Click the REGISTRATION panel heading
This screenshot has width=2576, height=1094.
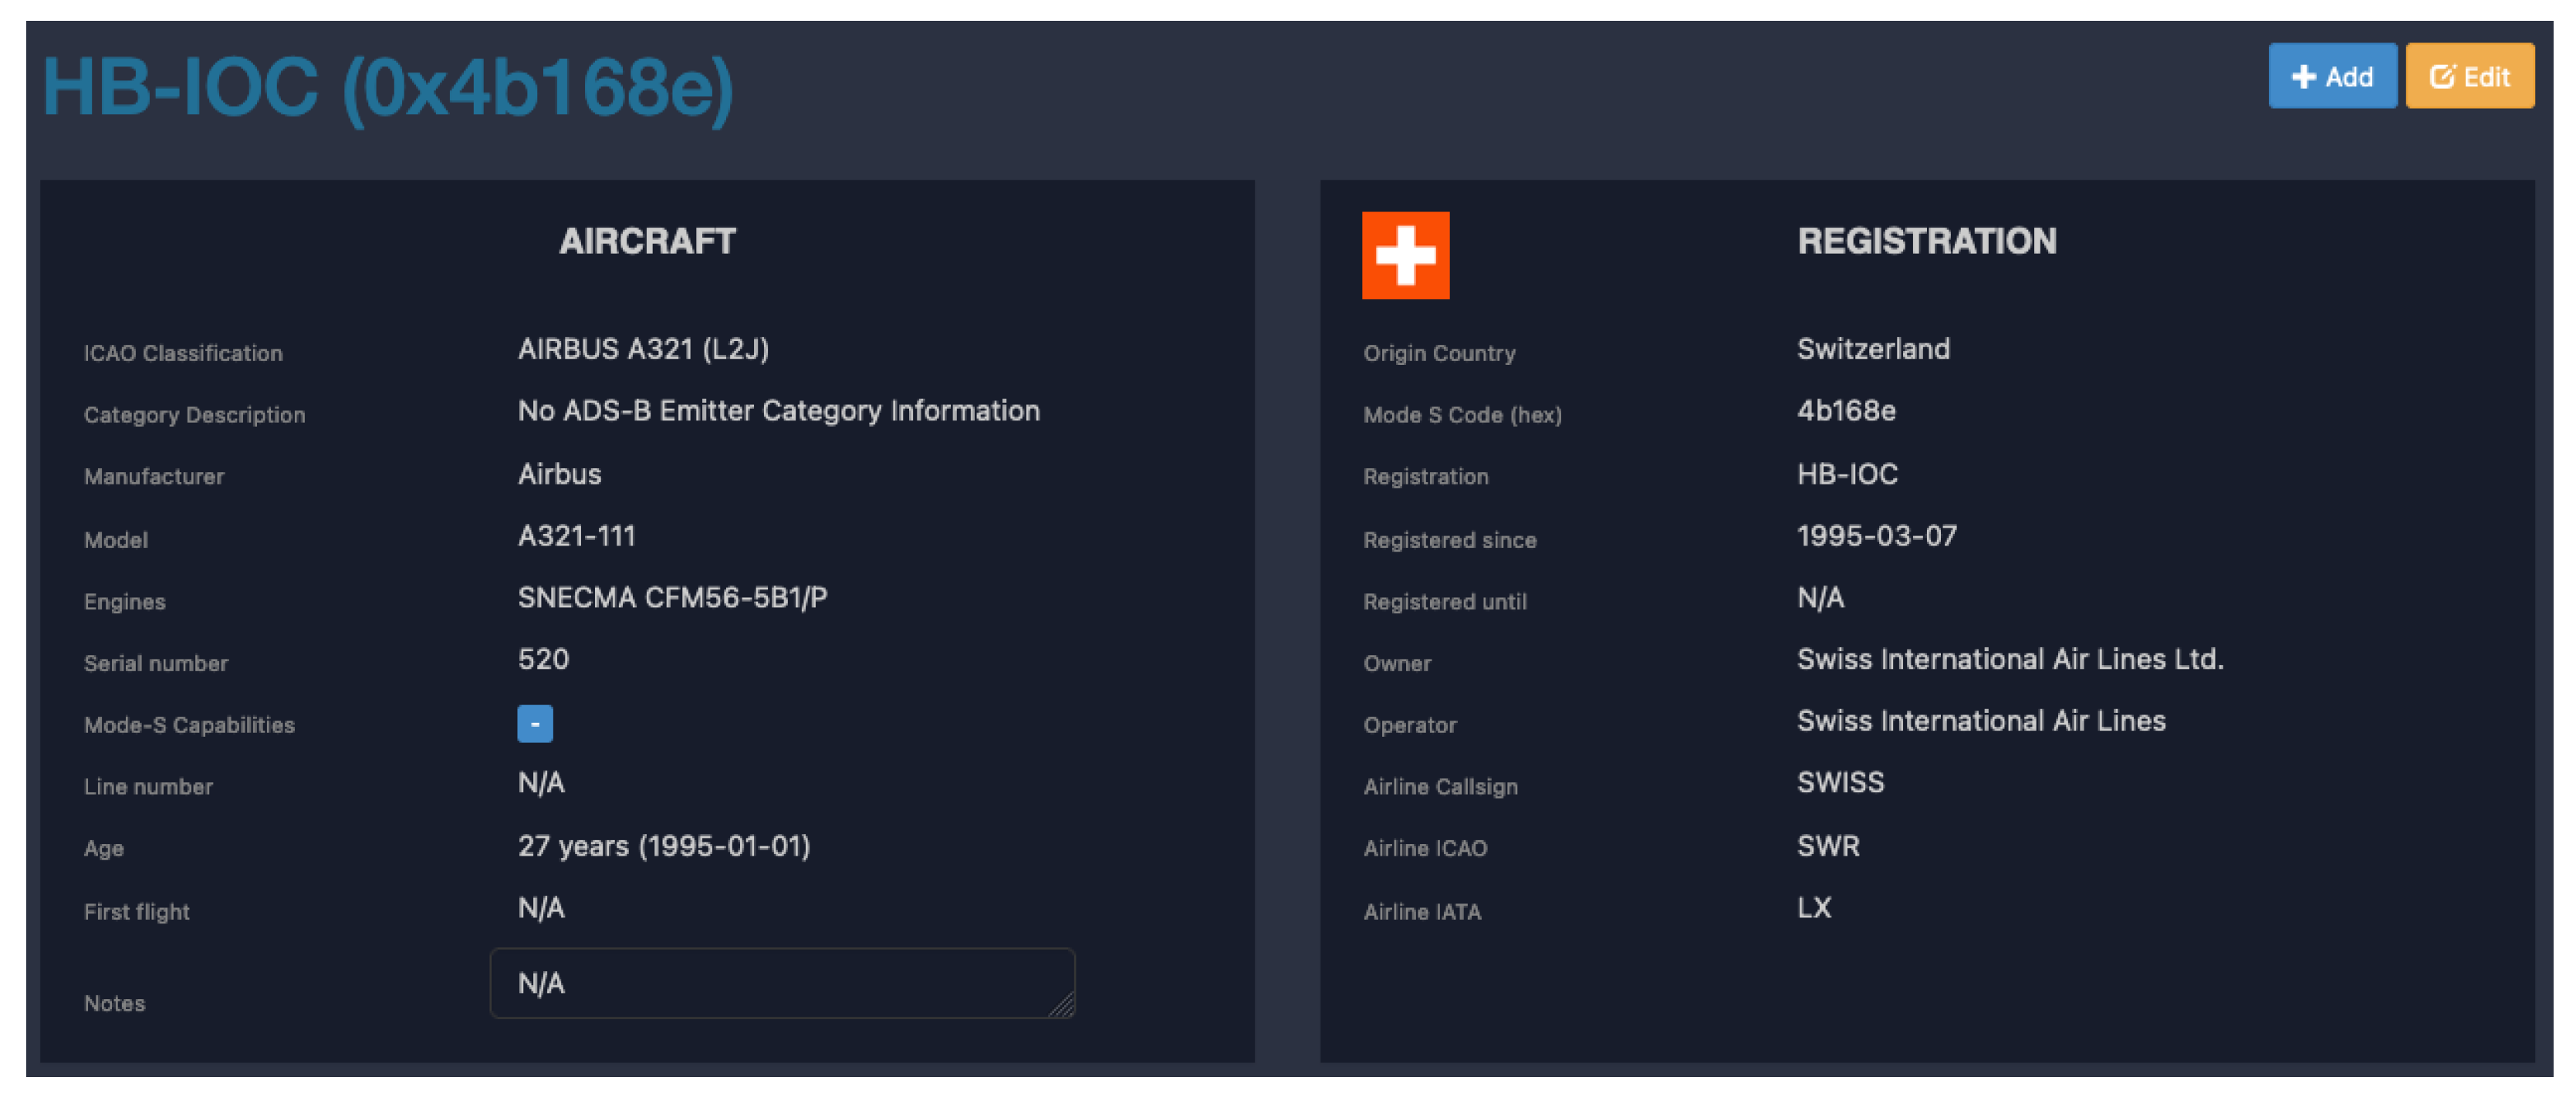tap(1926, 241)
